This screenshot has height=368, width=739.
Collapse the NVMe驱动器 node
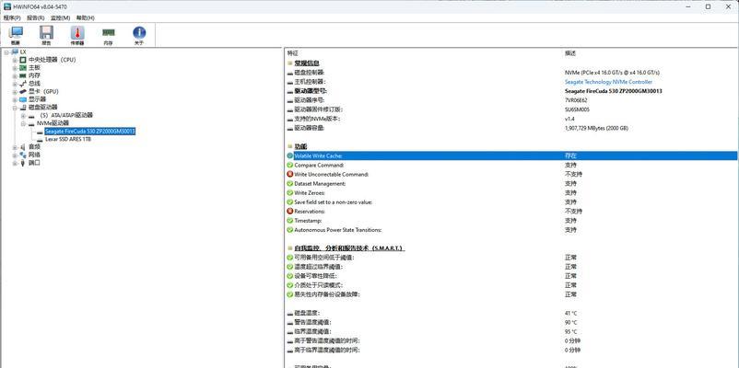pyautogui.click(x=23, y=123)
